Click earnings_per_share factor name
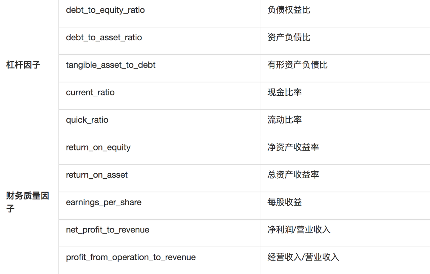The width and height of the screenshot is (430, 274). 103,202
